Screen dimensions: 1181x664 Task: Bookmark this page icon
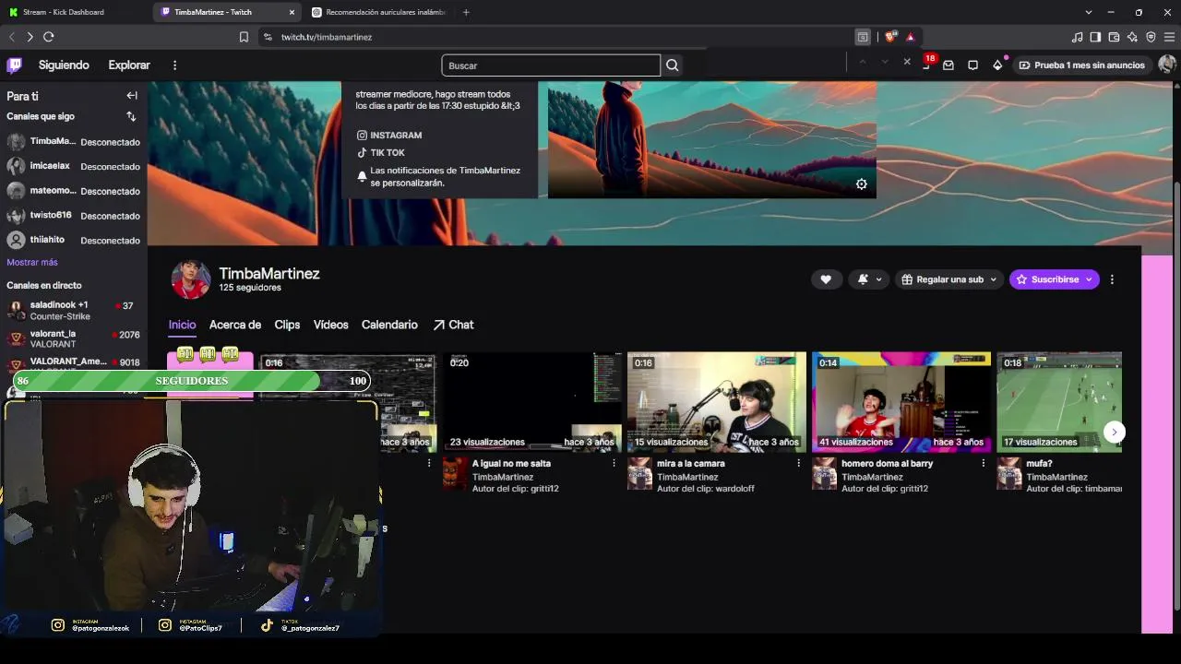click(244, 37)
